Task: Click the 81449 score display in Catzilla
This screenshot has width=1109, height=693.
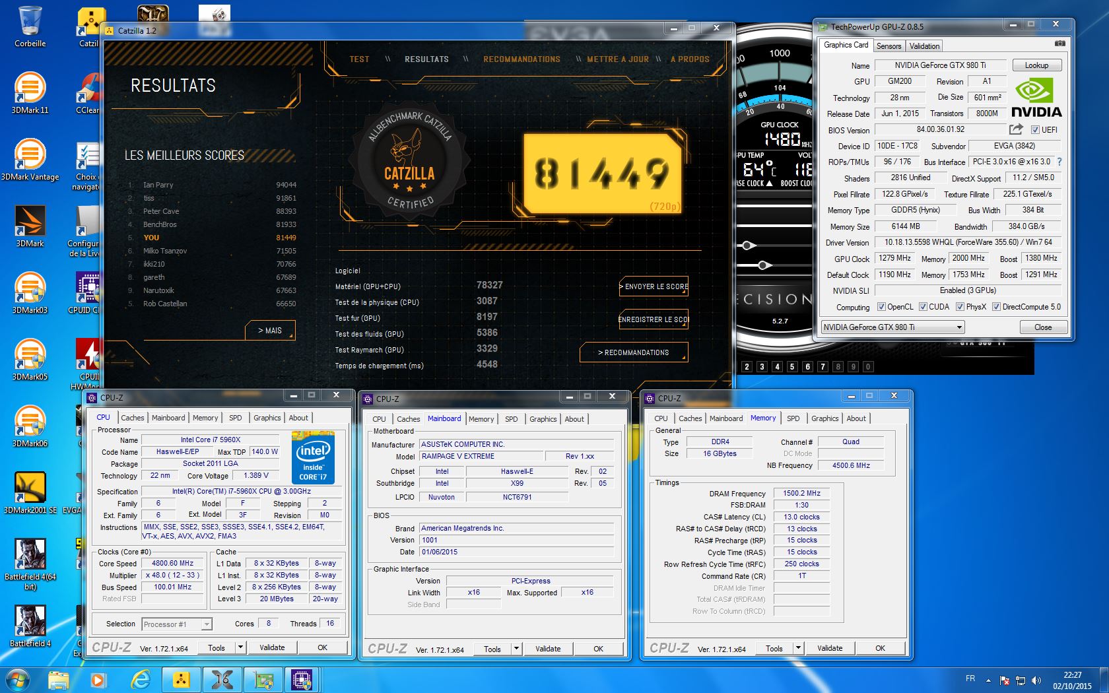Action: 603,173
